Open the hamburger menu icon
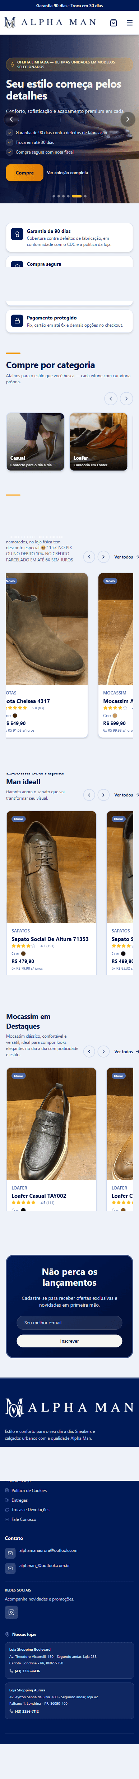Image resolution: width=139 pixels, height=1779 pixels. pos(129,23)
